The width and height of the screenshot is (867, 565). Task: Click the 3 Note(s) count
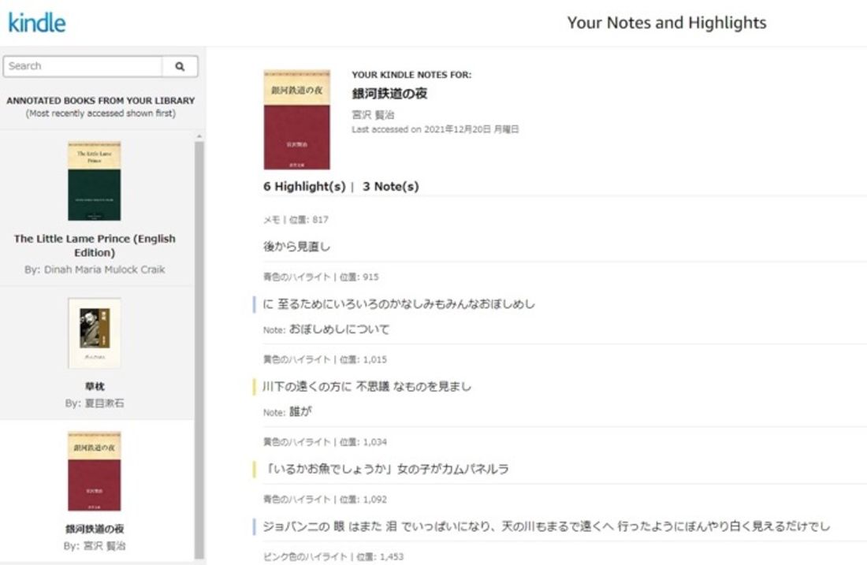(391, 187)
